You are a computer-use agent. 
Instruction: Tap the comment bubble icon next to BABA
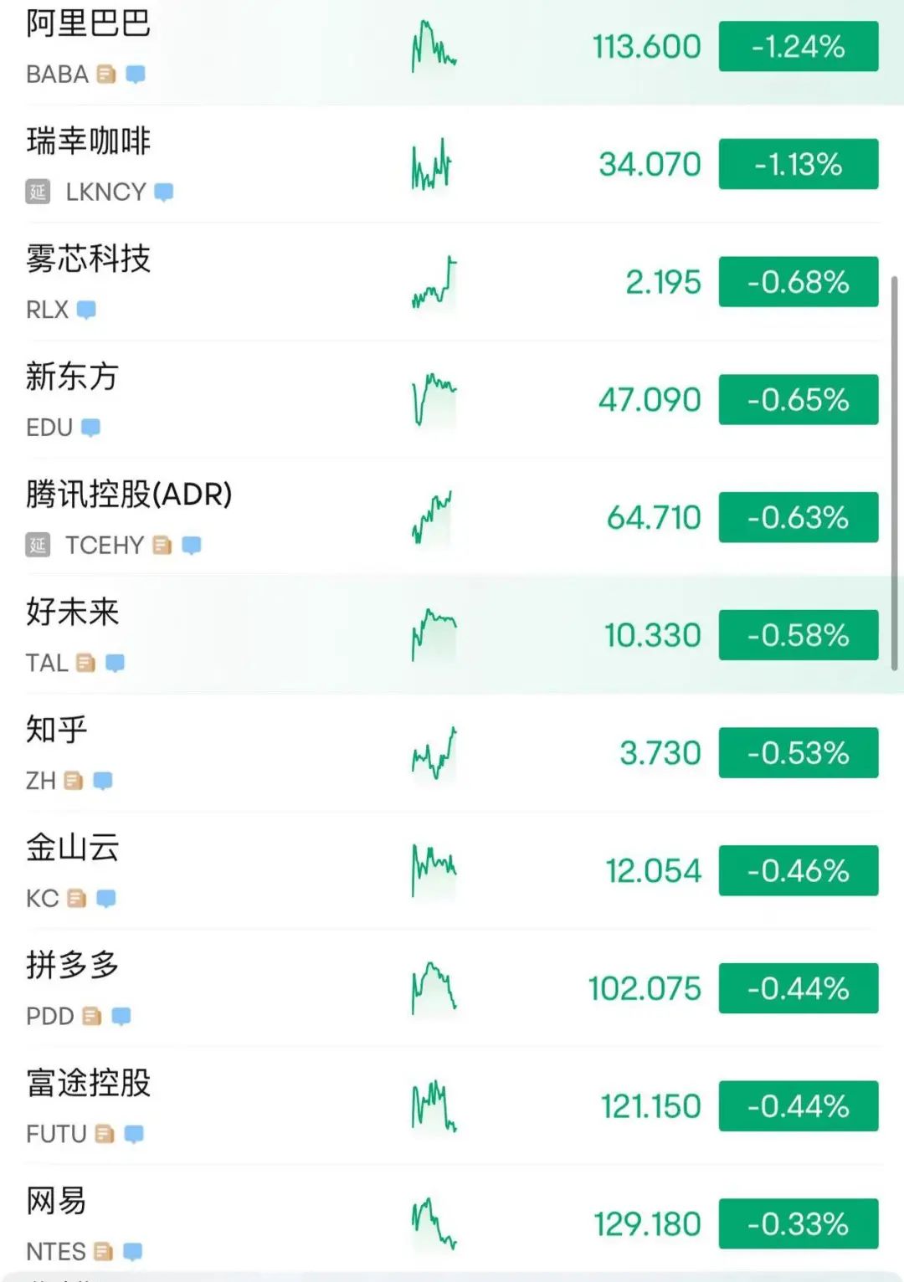click(x=135, y=74)
